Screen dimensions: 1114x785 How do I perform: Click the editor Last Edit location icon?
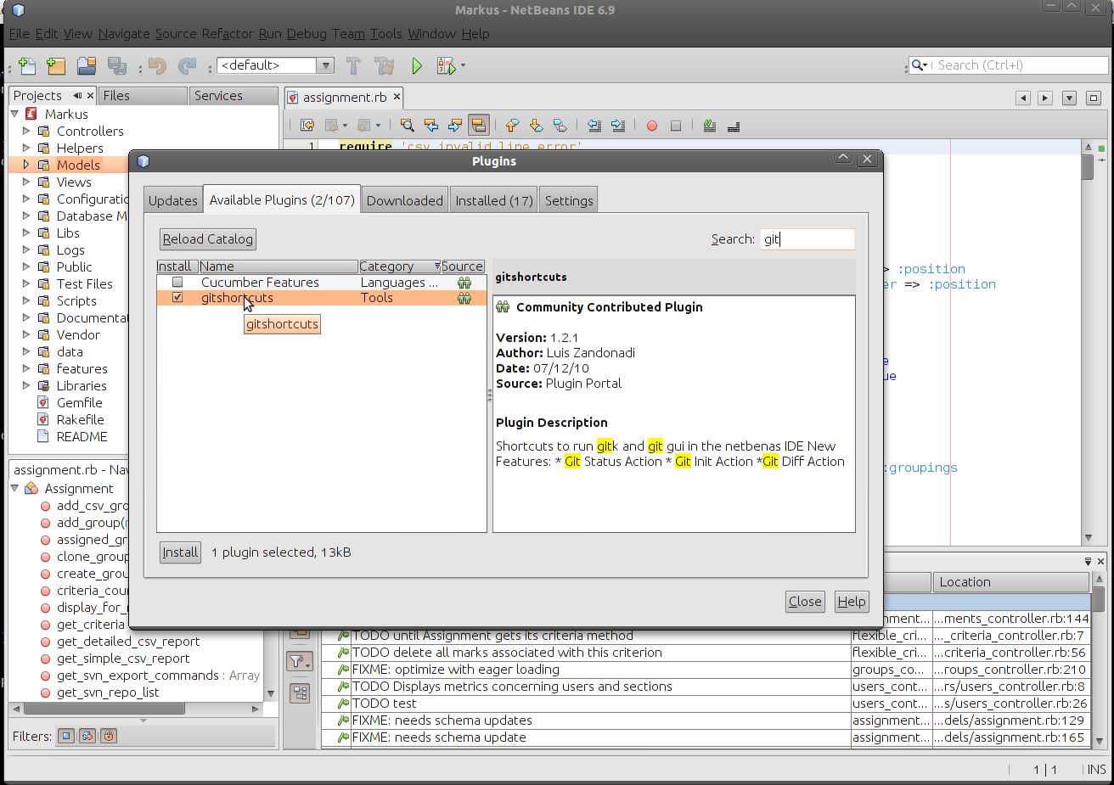(x=307, y=126)
